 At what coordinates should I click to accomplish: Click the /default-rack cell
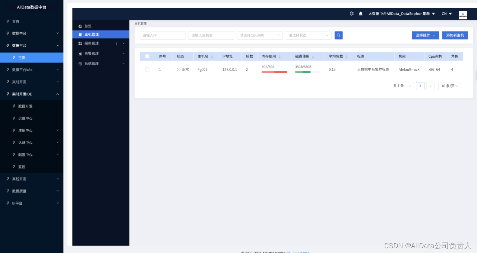point(409,69)
